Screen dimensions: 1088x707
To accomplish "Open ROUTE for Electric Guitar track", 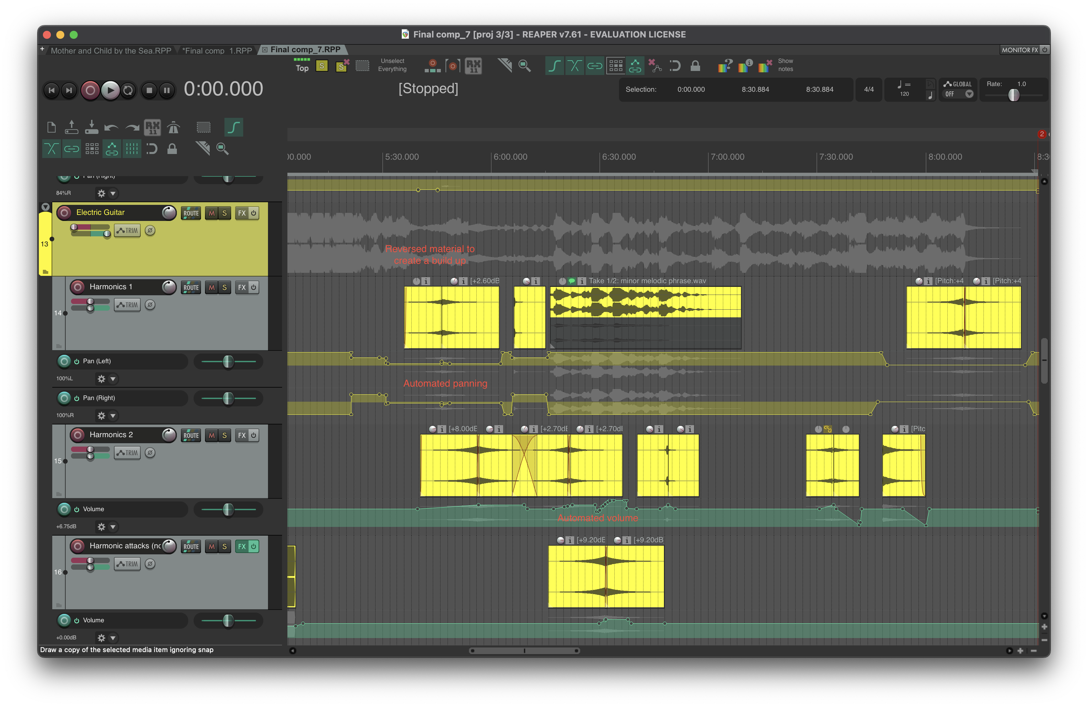I will tap(191, 213).
